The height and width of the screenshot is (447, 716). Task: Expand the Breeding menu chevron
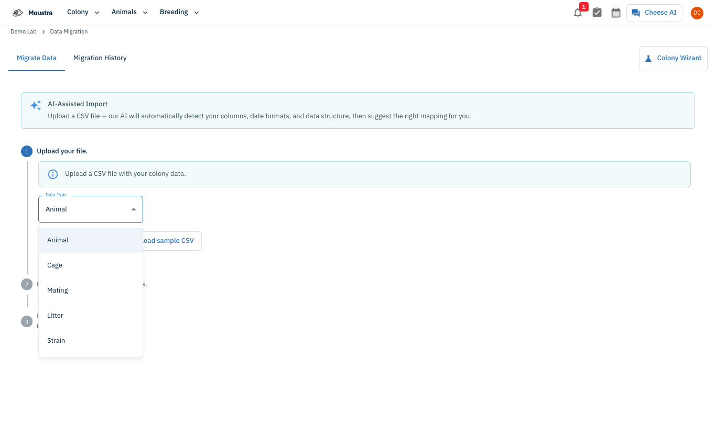197,13
